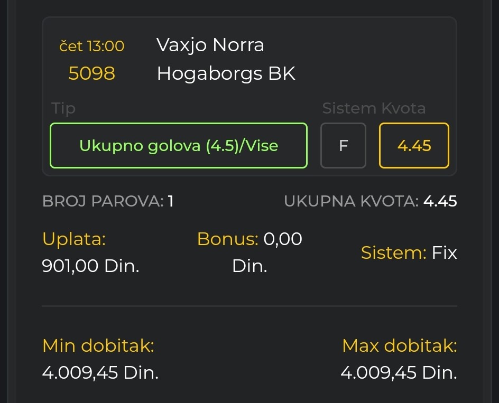Select the Max dobitak 4.009,45 Din. amount
Screen dimensions: 499x403
coord(399,373)
